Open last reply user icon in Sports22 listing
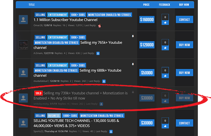 click(x=111, y=132)
